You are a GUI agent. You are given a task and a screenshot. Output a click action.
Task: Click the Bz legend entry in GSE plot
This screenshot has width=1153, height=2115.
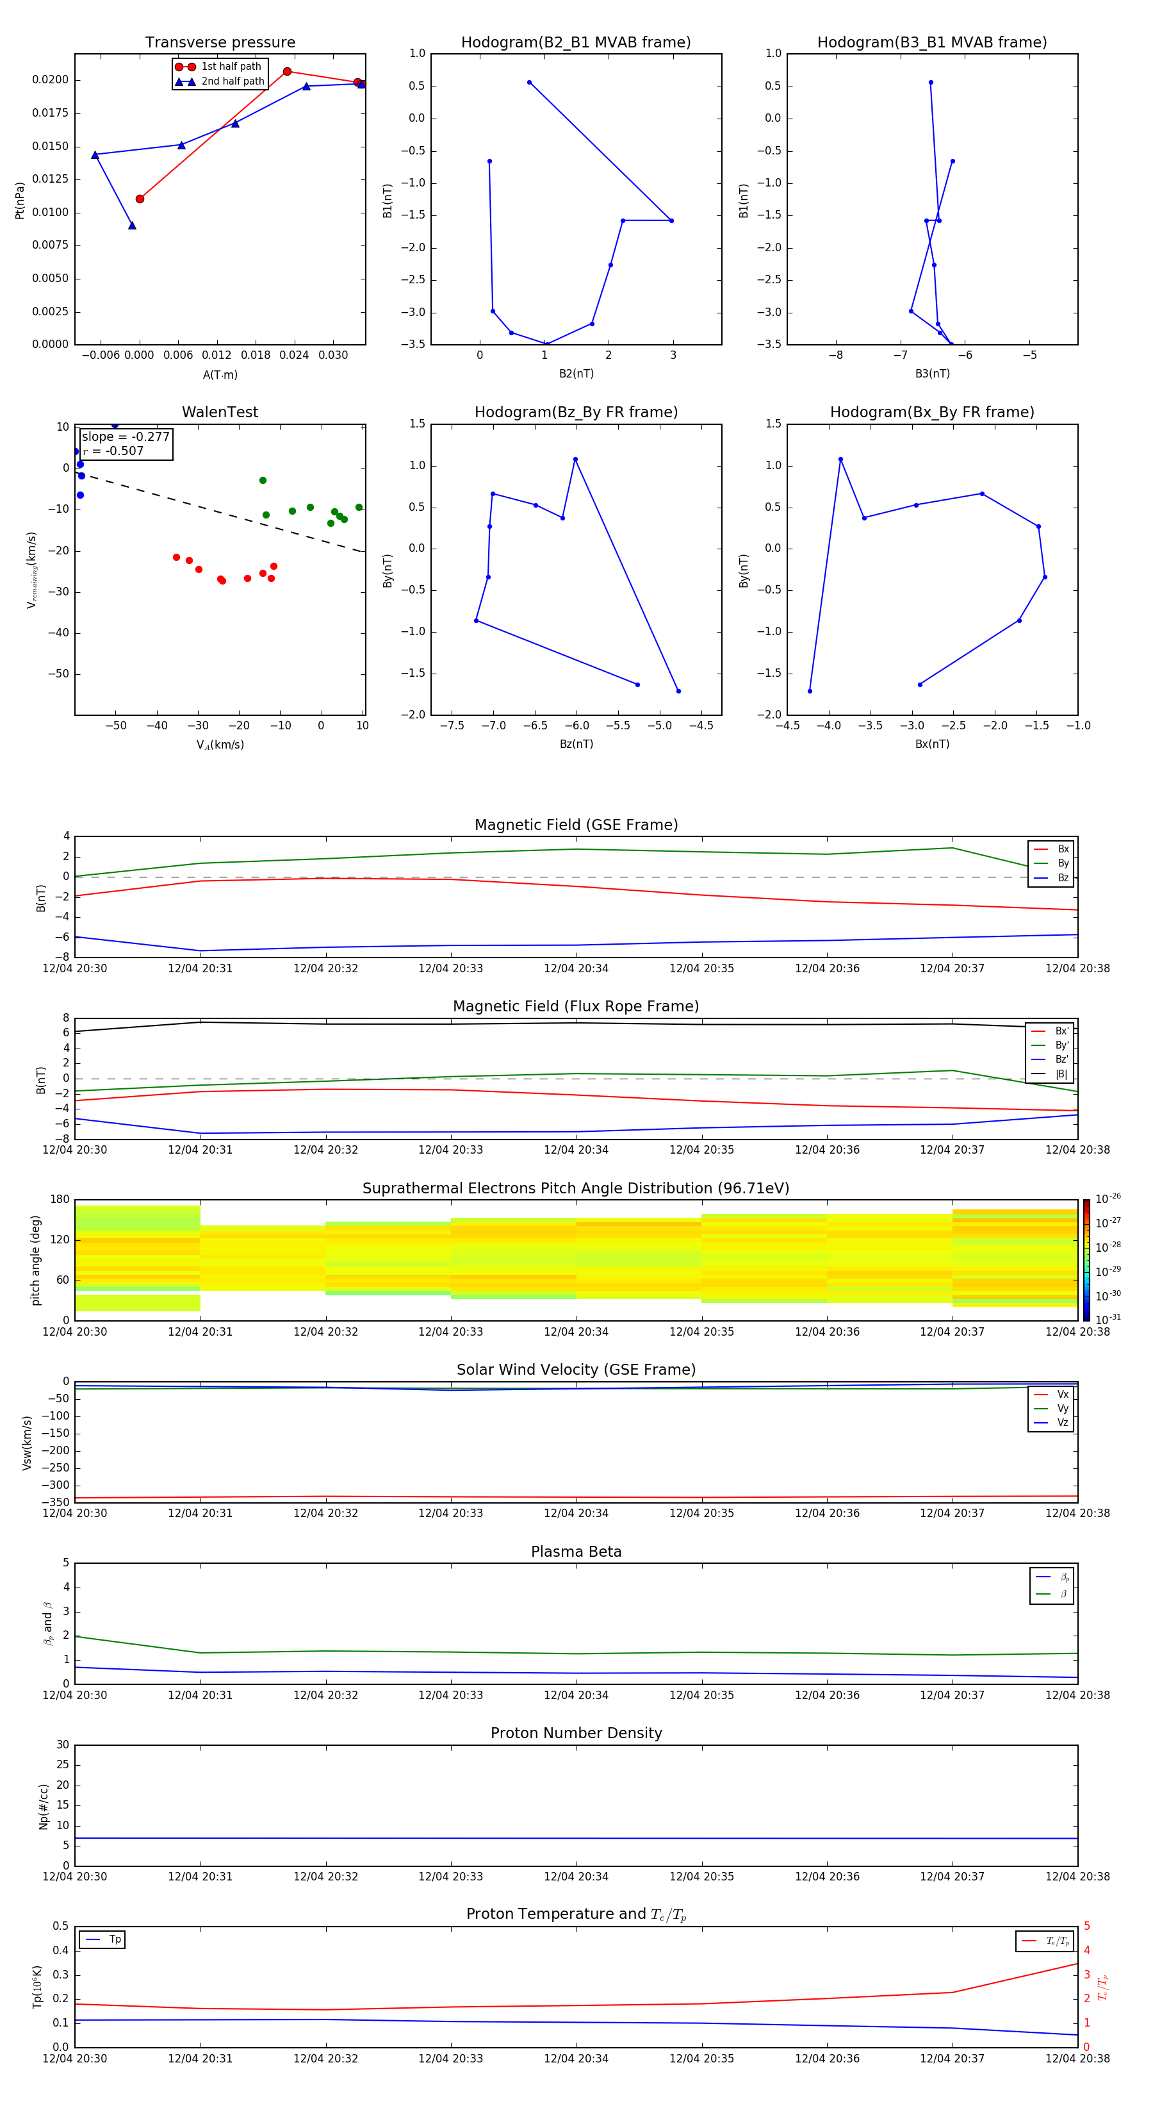coord(1051,877)
